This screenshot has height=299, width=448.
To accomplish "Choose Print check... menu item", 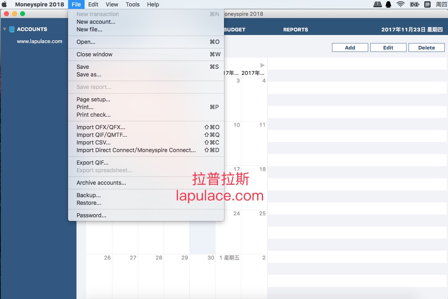I will pyautogui.click(x=146, y=115).
